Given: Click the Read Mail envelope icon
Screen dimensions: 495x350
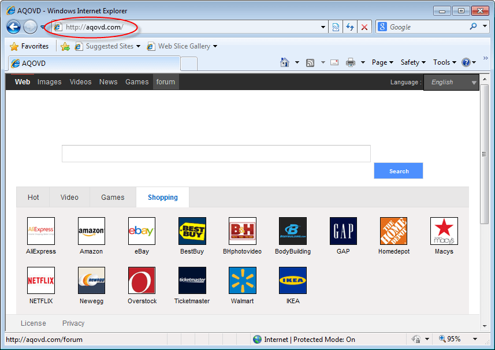Looking at the screenshot, I should click(x=334, y=62).
